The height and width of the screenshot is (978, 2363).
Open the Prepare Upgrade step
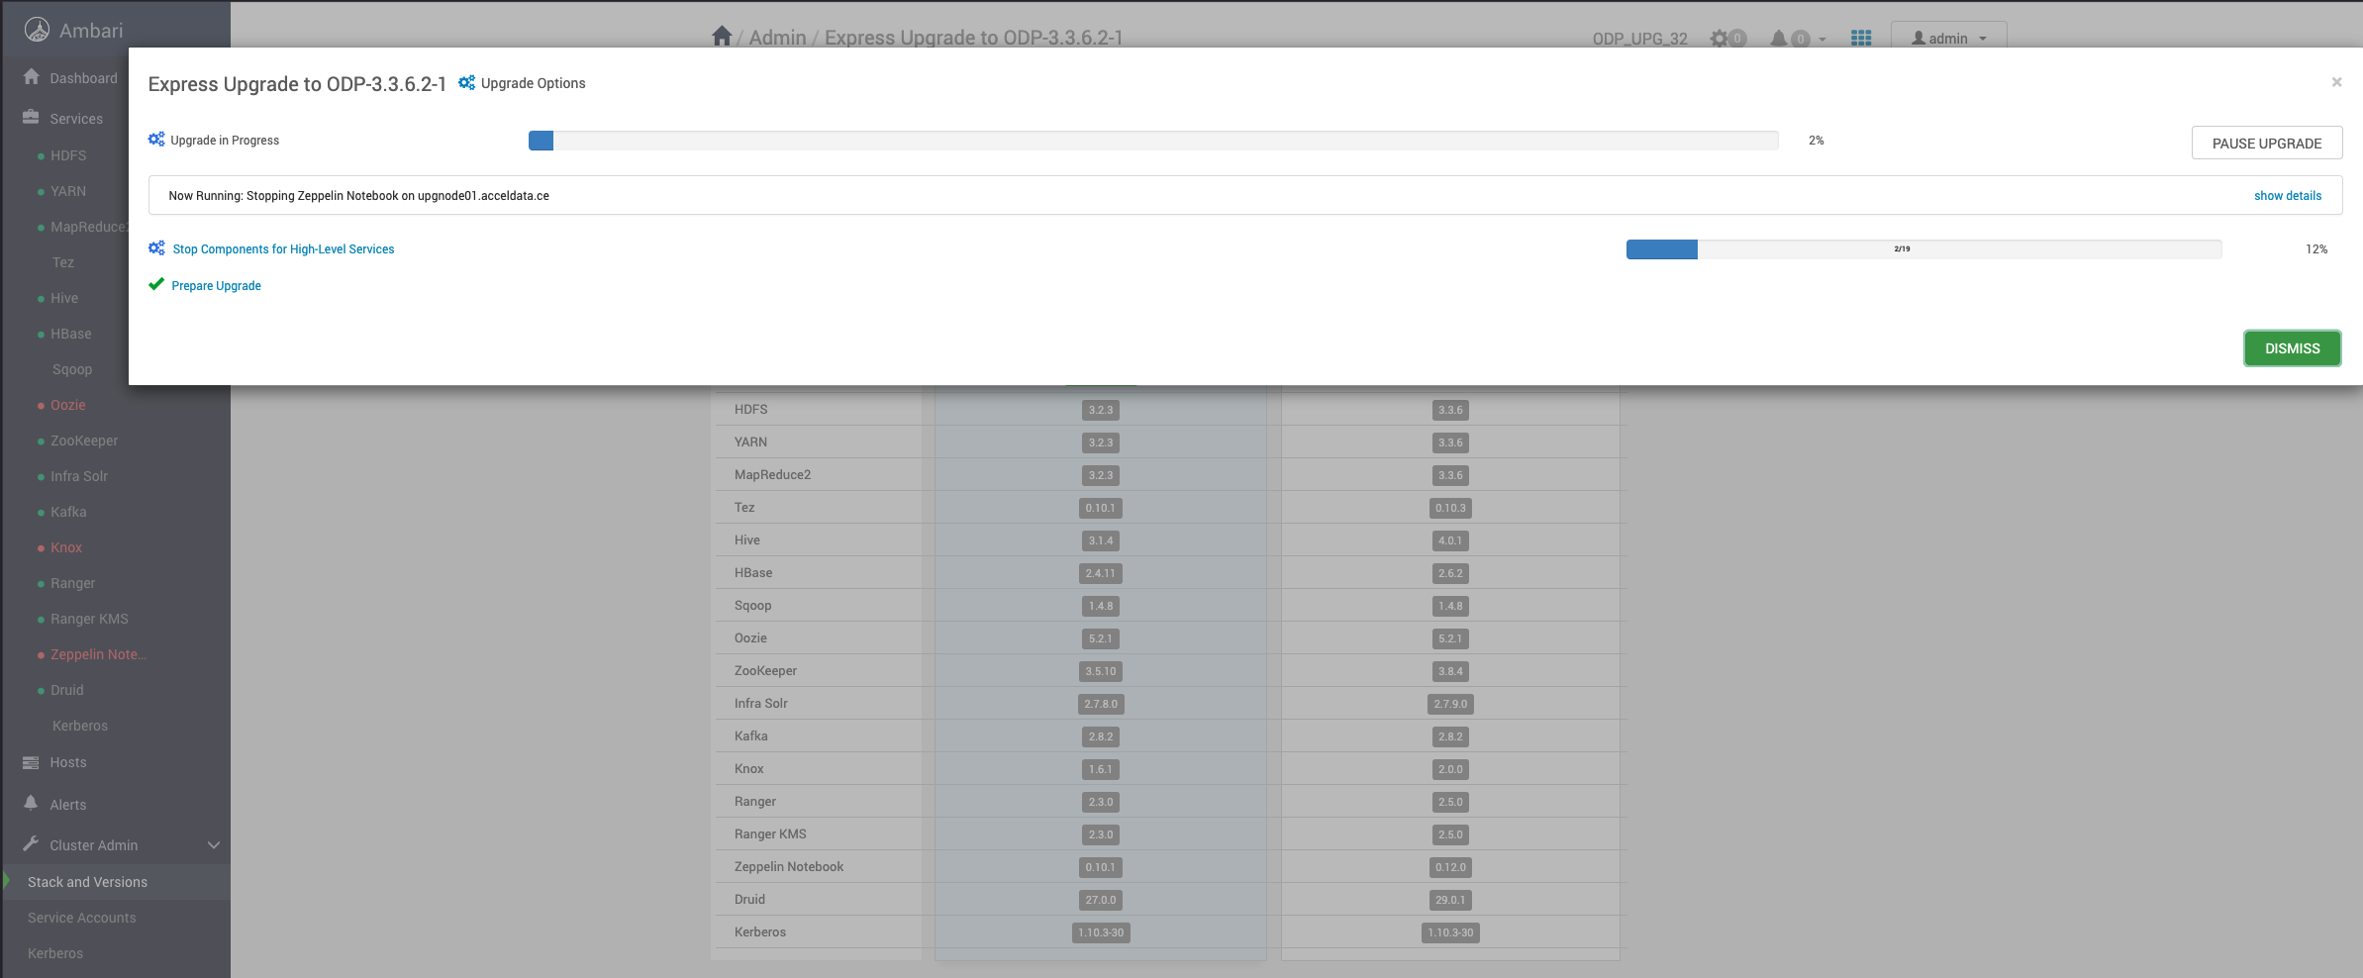(216, 286)
